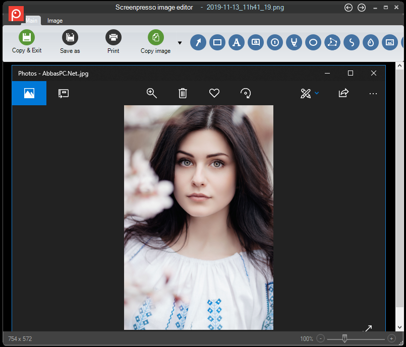The height and width of the screenshot is (347, 406).
Task: Switch to the Image tab
Action: tap(55, 21)
